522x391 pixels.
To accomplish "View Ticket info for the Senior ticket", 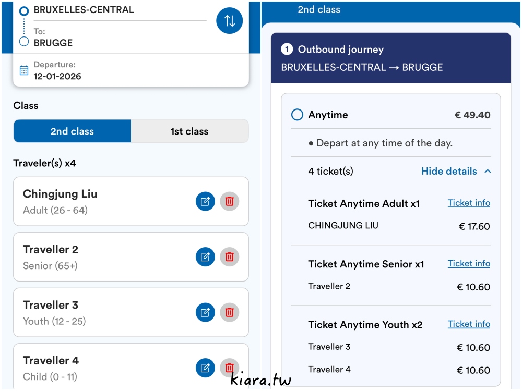I will tap(468, 263).
